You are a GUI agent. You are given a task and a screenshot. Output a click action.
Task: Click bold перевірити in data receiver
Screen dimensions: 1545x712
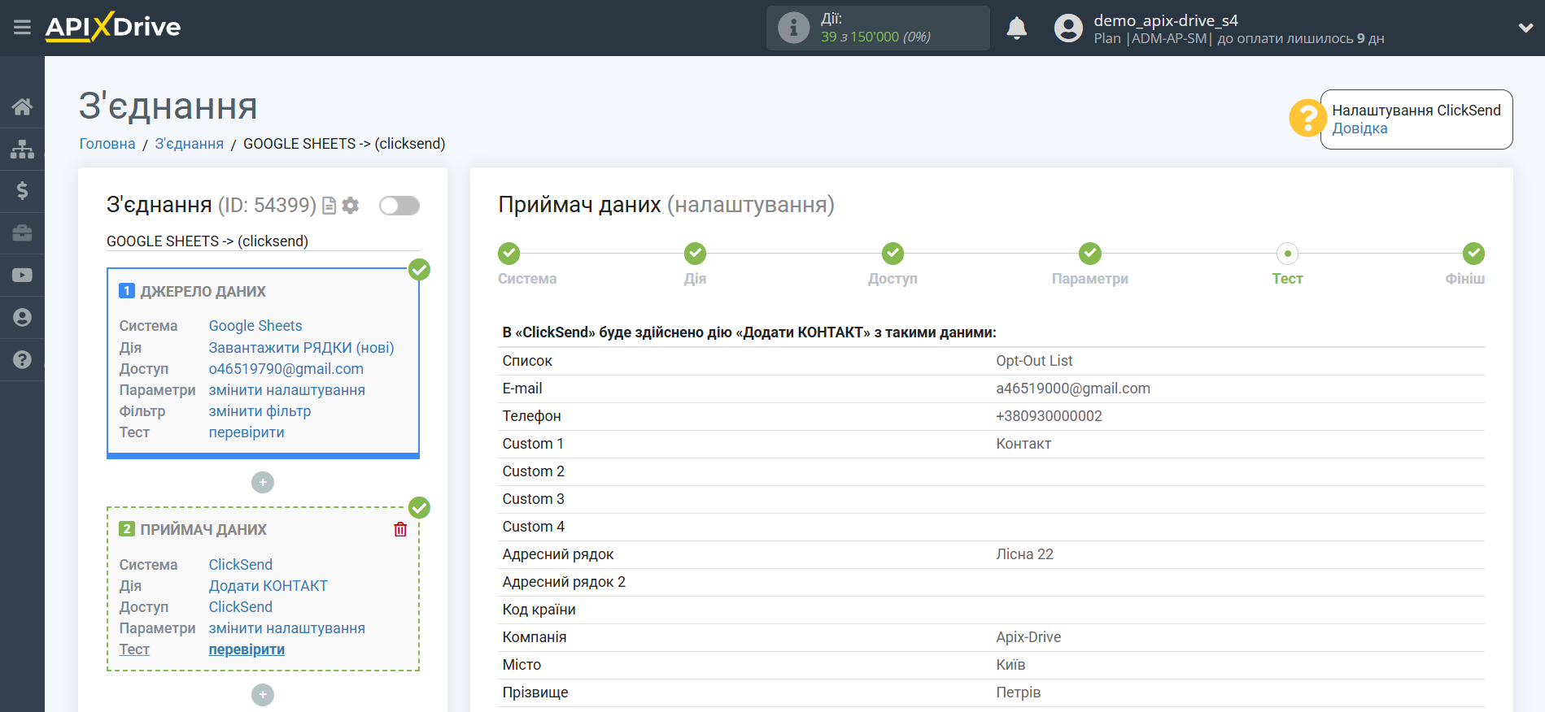tap(247, 649)
